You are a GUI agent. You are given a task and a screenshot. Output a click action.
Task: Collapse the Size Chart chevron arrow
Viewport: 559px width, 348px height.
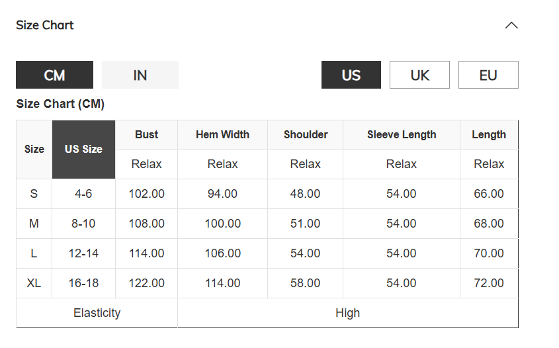point(511,25)
